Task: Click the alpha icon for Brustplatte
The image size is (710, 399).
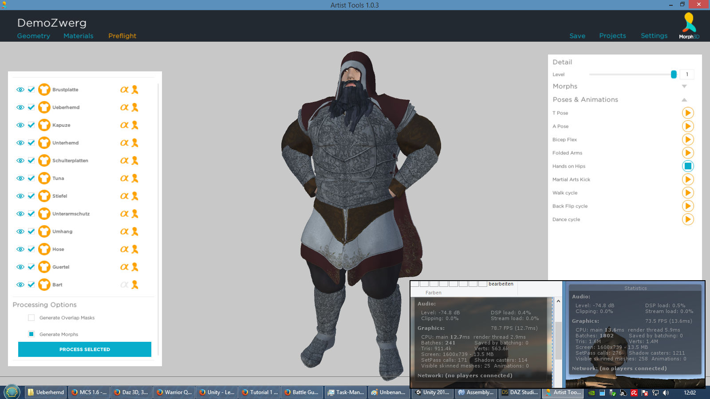Action: point(124,90)
